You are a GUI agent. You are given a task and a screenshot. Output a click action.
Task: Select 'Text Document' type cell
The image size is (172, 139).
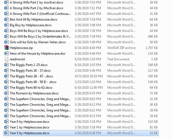tap(118, 59)
